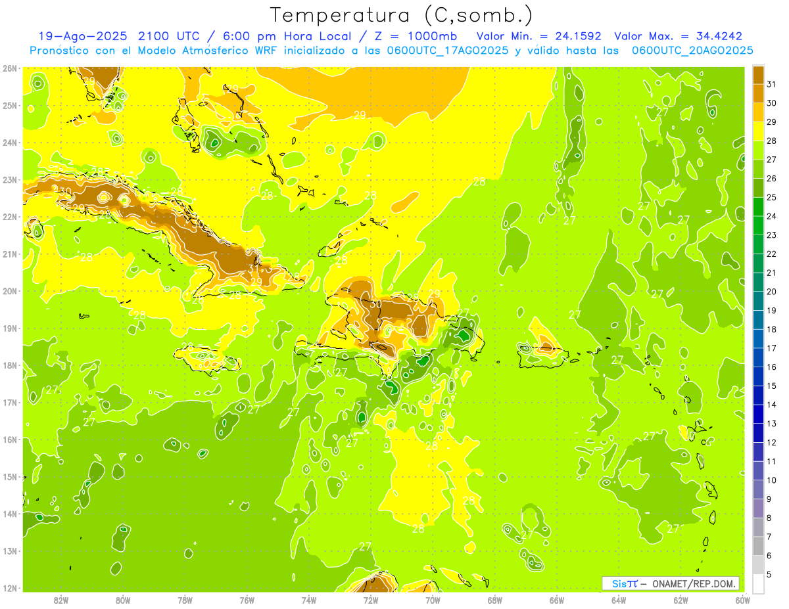The height and width of the screenshot is (609, 789).
Task: Click the "20N" latitude label
Action: (10, 291)
